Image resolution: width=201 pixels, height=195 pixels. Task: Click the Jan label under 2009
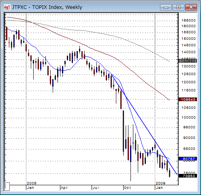click(159, 188)
